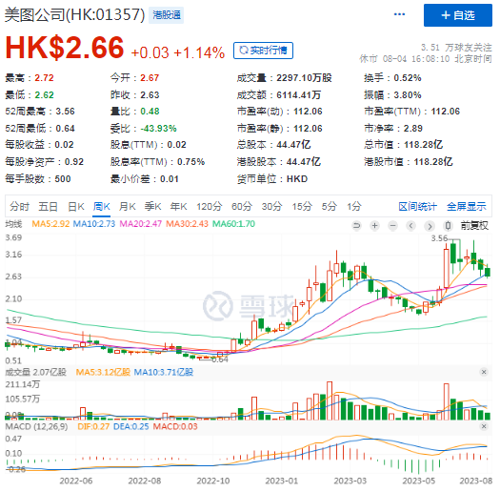Toggle candlestick chart style icon
Viewport: 500px width, 492px height.
tap(448, 226)
